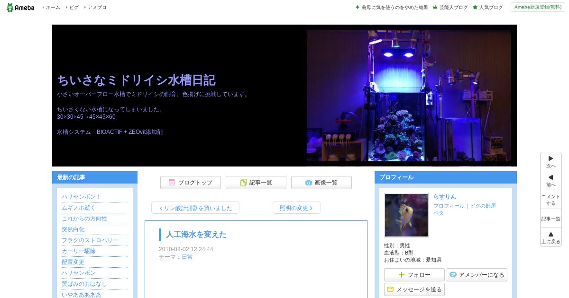569x298 pixels.
Task: Open ピグの部屋 link
Action: pyautogui.click(x=483, y=206)
